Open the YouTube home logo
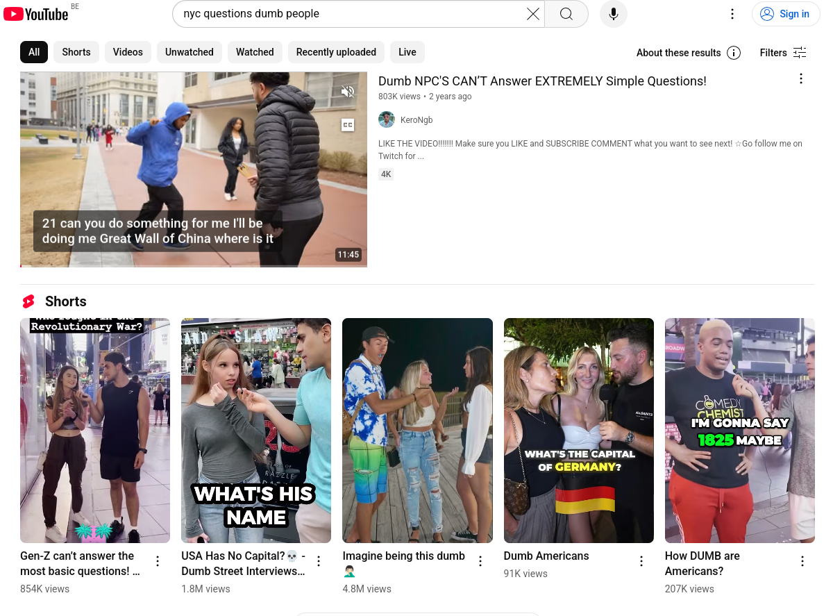This screenshot has height=616, width=833. [36, 14]
